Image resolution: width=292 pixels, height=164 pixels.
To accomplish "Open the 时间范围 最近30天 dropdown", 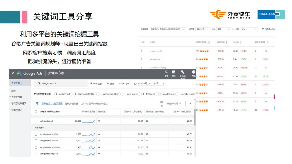I will (203, 29).
